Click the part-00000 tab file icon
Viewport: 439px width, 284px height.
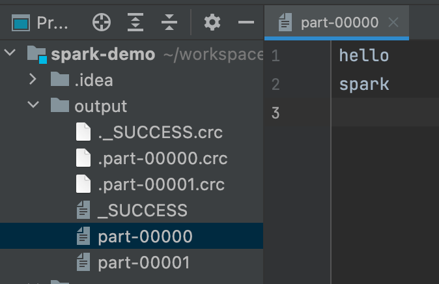[x=285, y=23]
